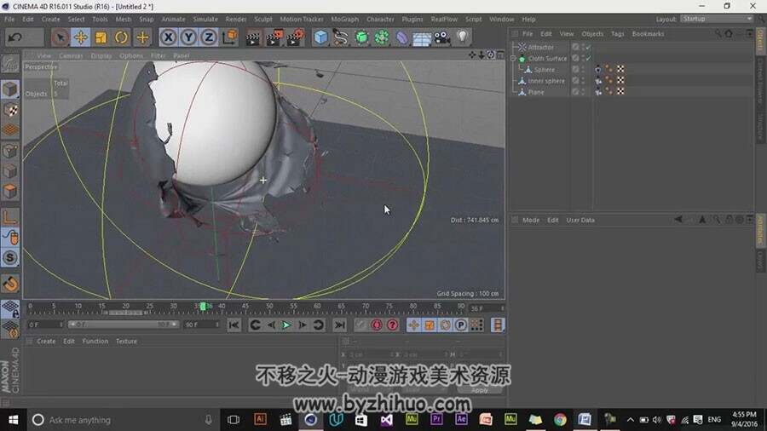Add a camera object
This screenshot has width=767, height=431.
point(442,37)
